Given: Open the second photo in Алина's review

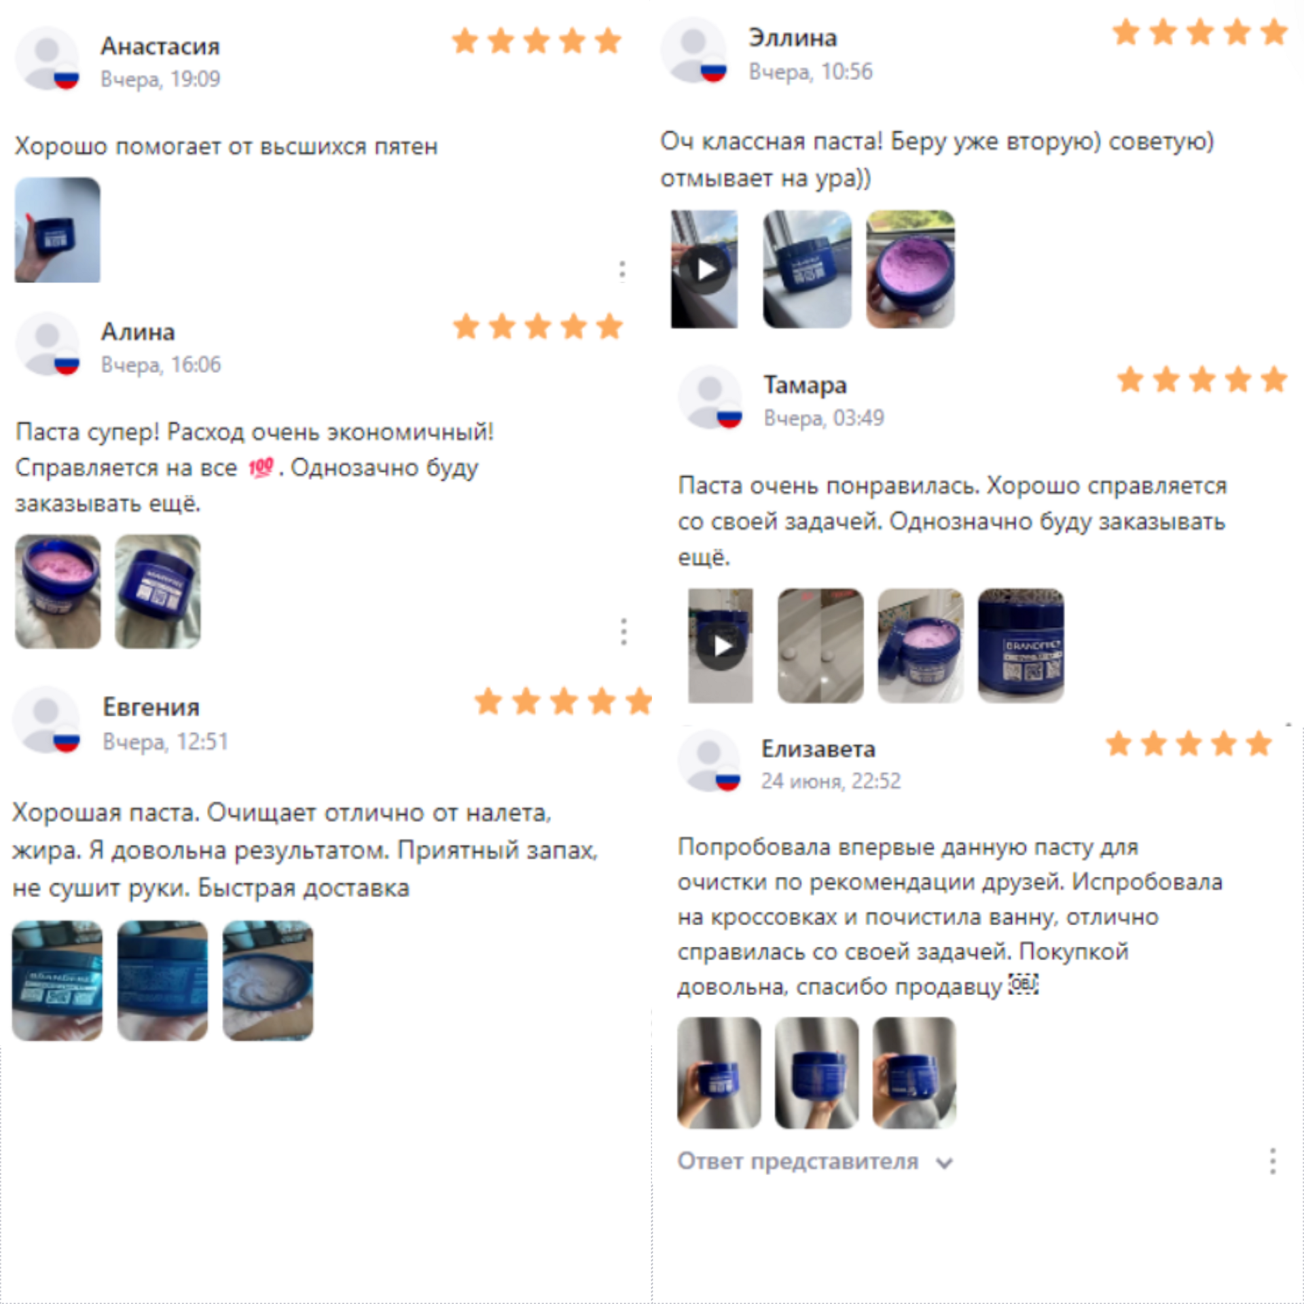Looking at the screenshot, I should pyautogui.click(x=158, y=591).
